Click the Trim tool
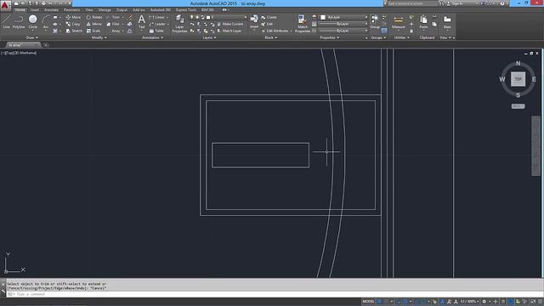This screenshot has width=544, height=306. click(x=113, y=17)
